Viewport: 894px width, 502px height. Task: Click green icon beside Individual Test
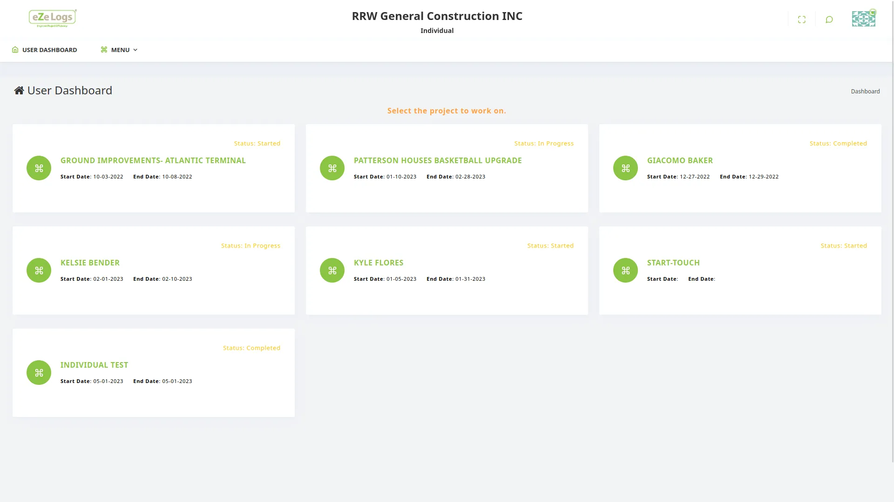pyautogui.click(x=39, y=372)
